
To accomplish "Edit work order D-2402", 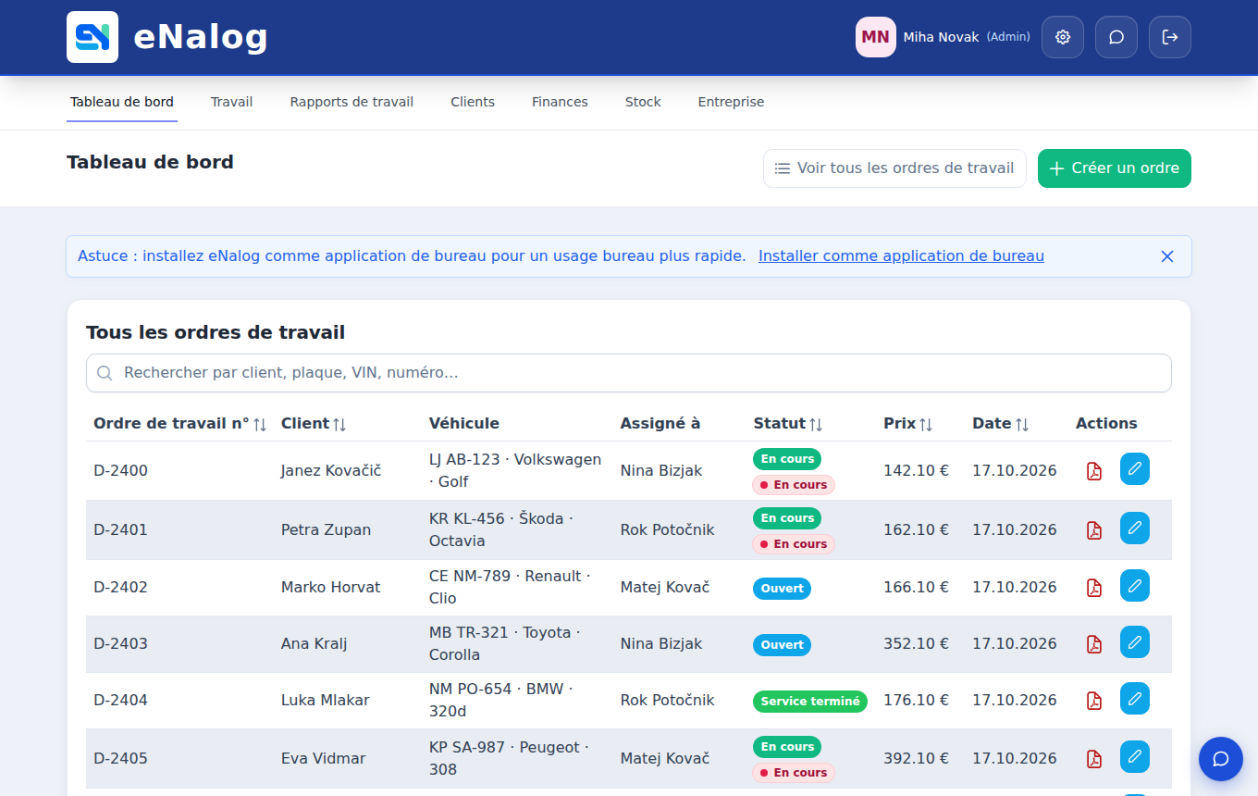I will click(1135, 586).
